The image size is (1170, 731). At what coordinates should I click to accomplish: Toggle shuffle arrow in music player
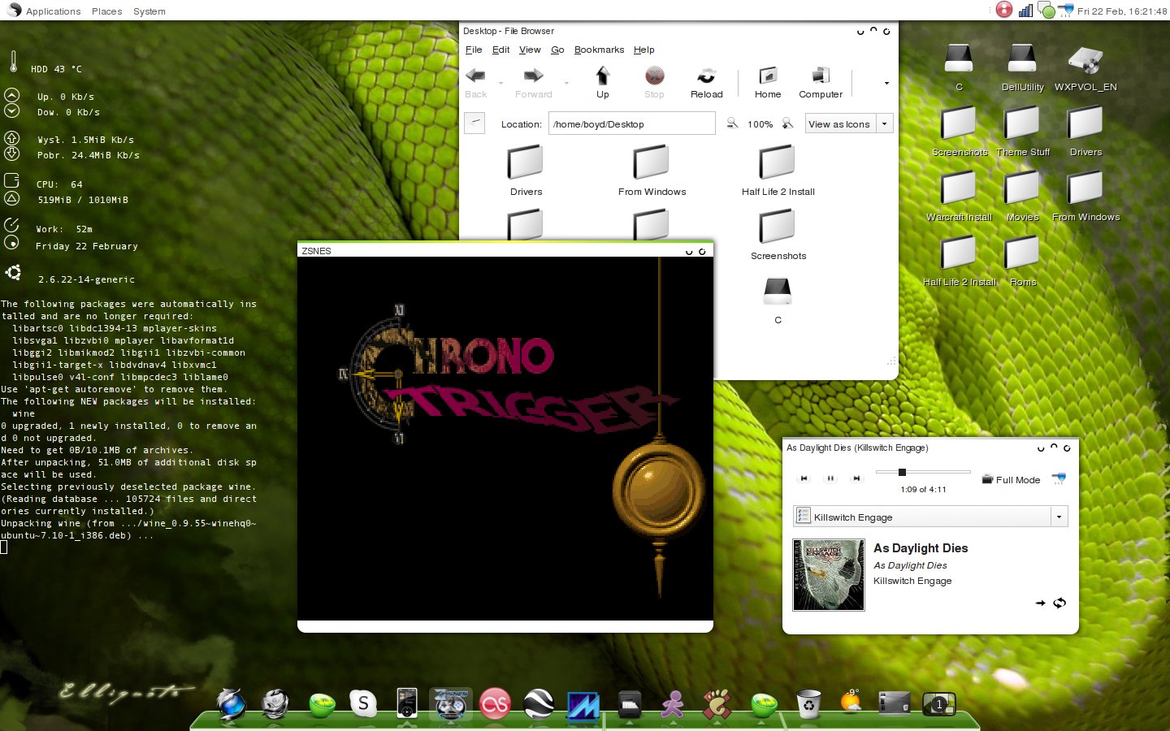[1040, 603]
